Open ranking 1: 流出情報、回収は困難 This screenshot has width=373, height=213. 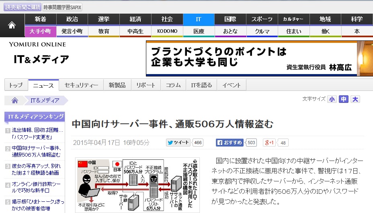pyautogui.click(x=37, y=133)
